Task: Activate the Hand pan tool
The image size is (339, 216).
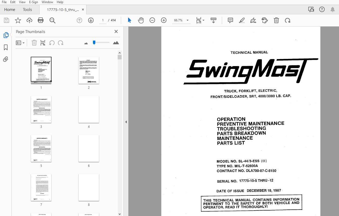Action: tap(141, 20)
